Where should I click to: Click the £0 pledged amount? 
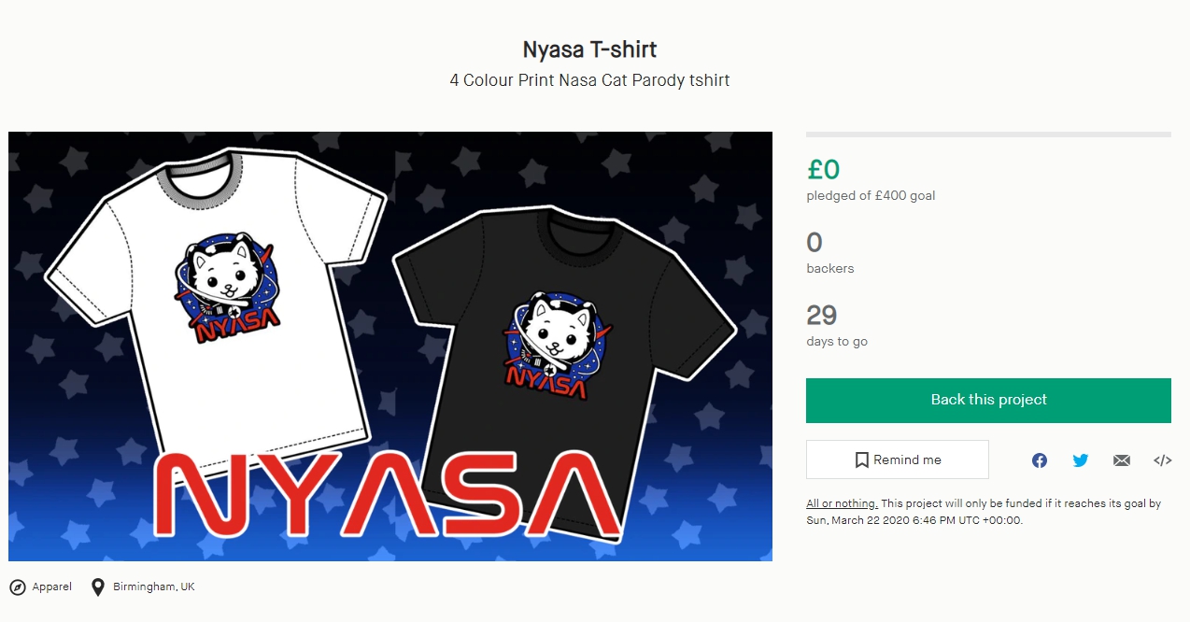pos(824,169)
